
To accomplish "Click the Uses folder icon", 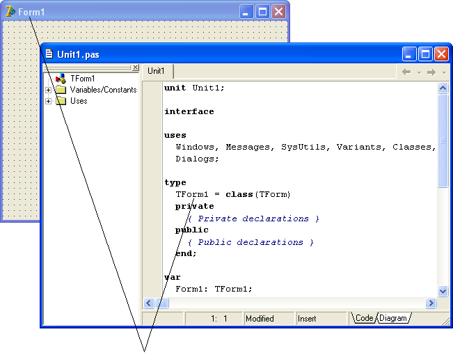I will click(x=61, y=101).
